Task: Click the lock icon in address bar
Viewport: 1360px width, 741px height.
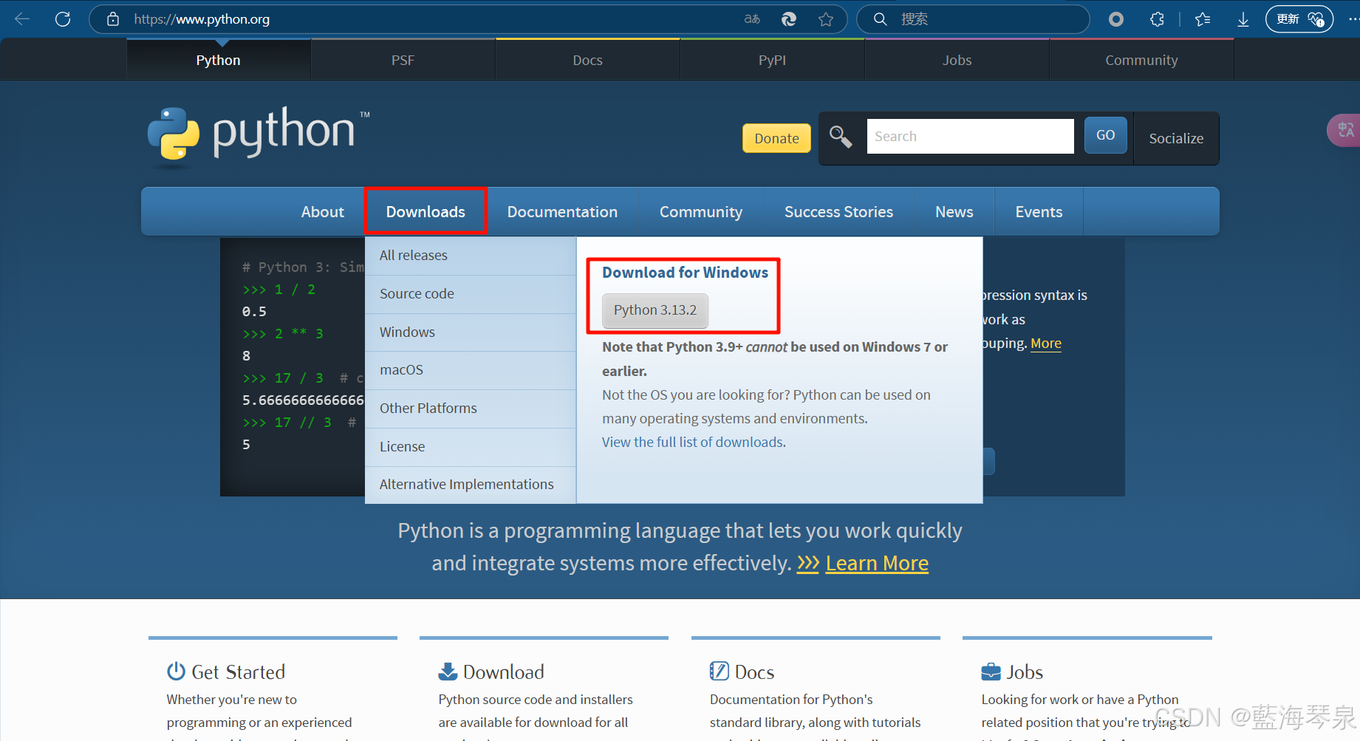Action: (x=113, y=19)
